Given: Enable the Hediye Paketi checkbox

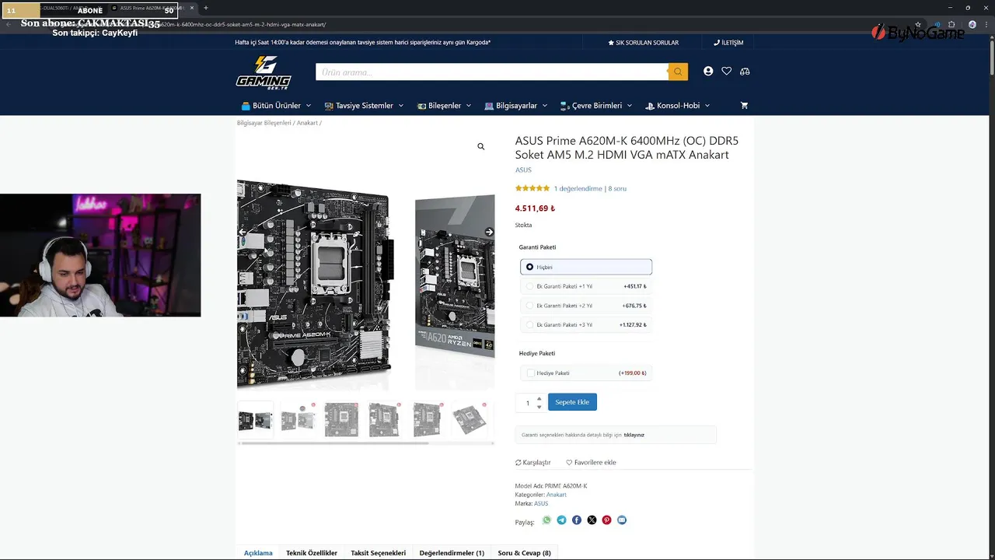Looking at the screenshot, I should click(x=531, y=373).
